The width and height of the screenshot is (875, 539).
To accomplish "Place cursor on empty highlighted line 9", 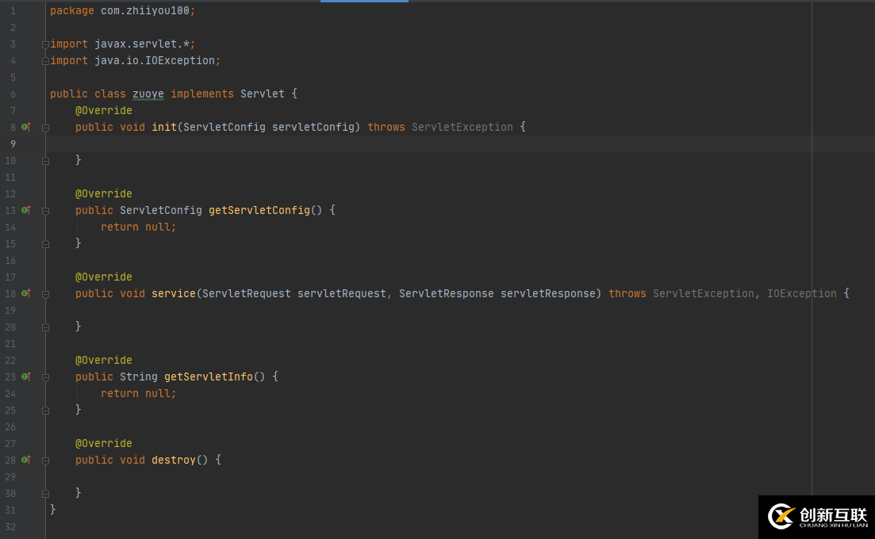I will [317, 143].
